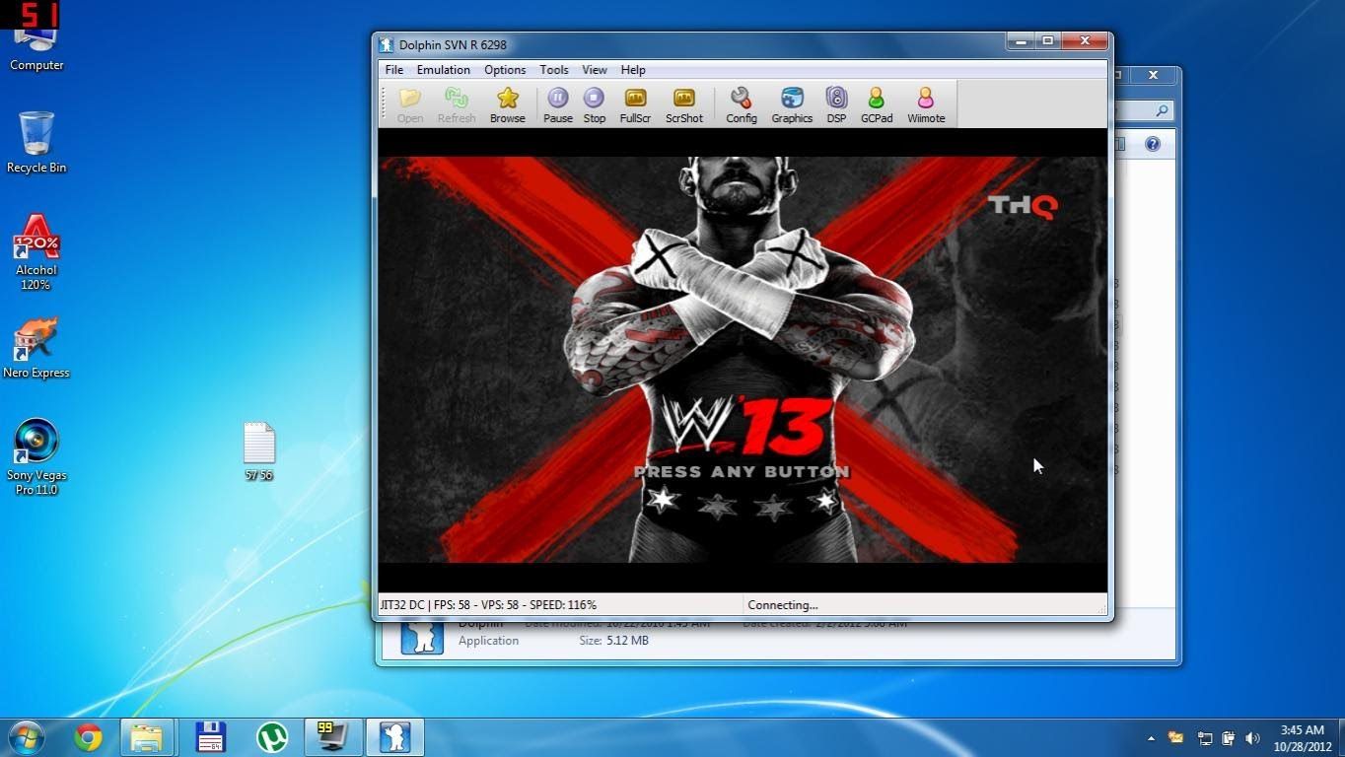Screen dimensions: 1345x757
Task: Click the Dolphin taskbar button
Action: (x=395, y=737)
